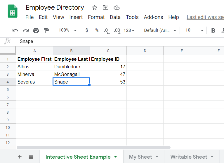Click the Redo arrow icon

pyautogui.click(x=26, y=30)
